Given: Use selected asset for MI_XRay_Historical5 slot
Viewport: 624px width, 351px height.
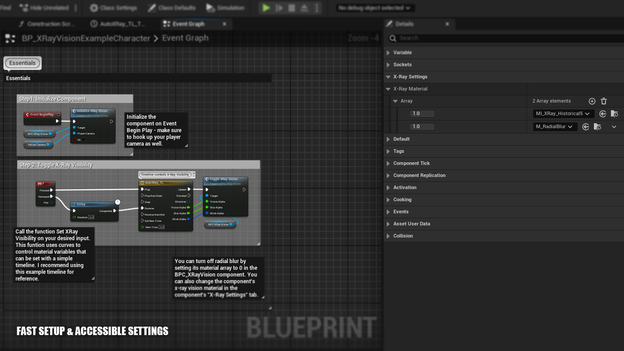Looking at the screenshot, I should click(x=603, y=114).
